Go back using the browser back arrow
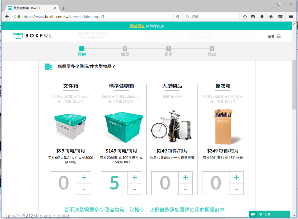This screenshot has width=298, height=219. pyautogui.click(x=7, y=17)
